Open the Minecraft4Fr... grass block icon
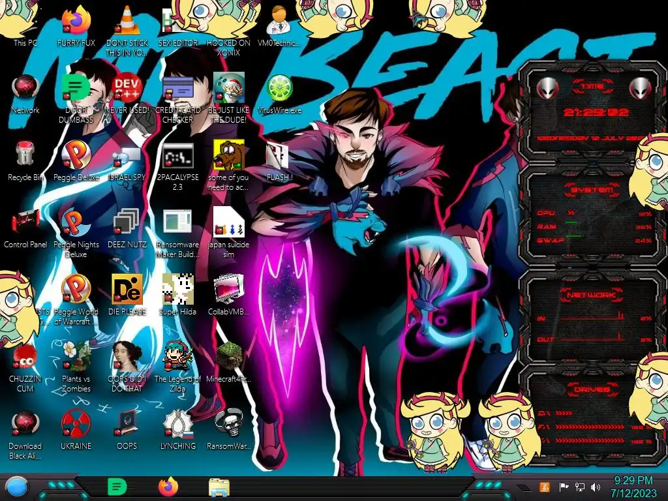 (x=229, y=362)
